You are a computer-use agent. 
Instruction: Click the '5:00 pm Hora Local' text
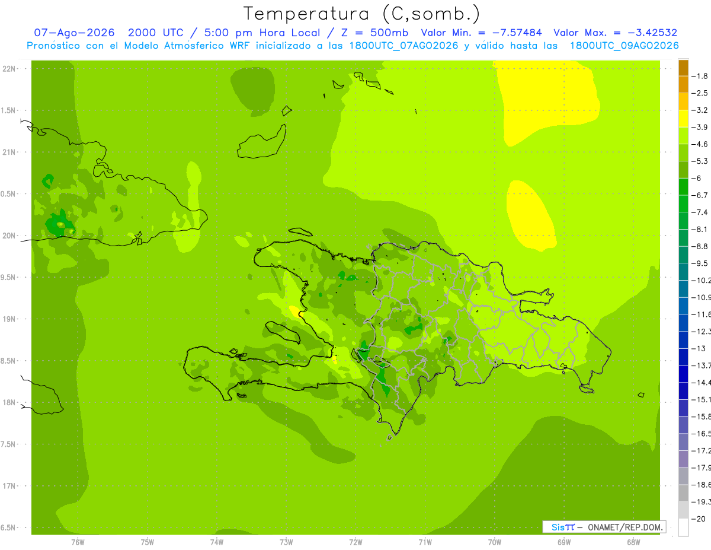262,33
